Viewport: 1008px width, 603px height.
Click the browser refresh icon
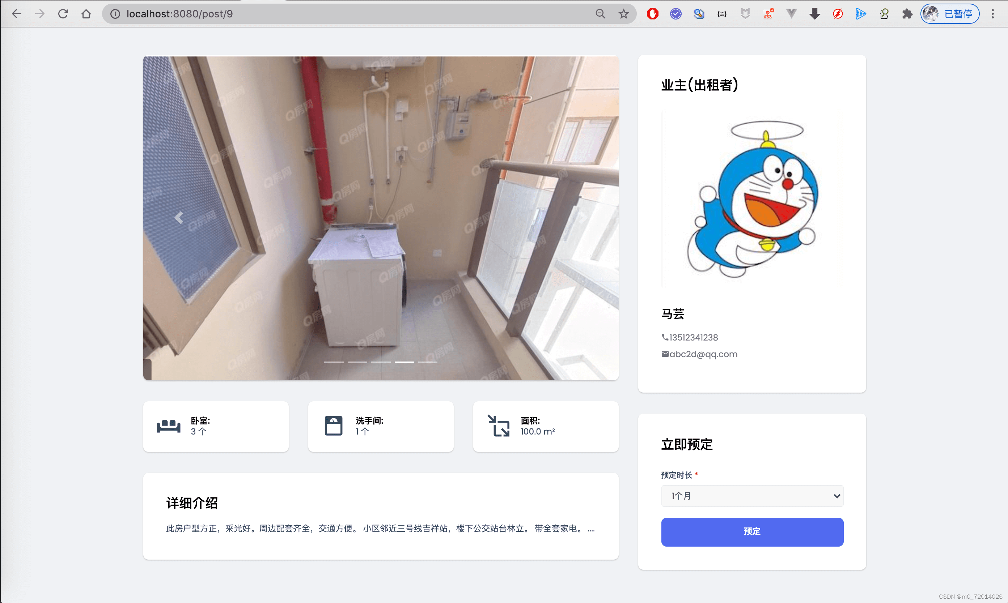click(63, 13)
